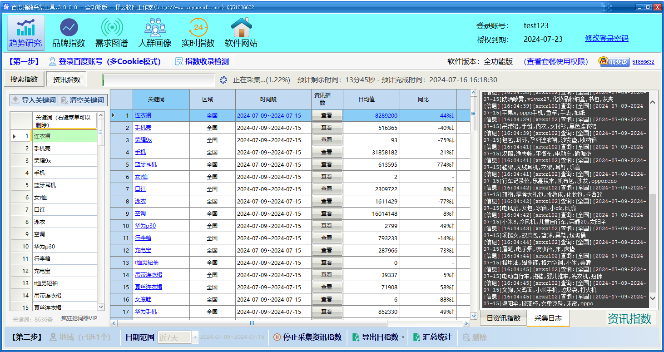Click the 关键词 column header in results table

[161, 99]
